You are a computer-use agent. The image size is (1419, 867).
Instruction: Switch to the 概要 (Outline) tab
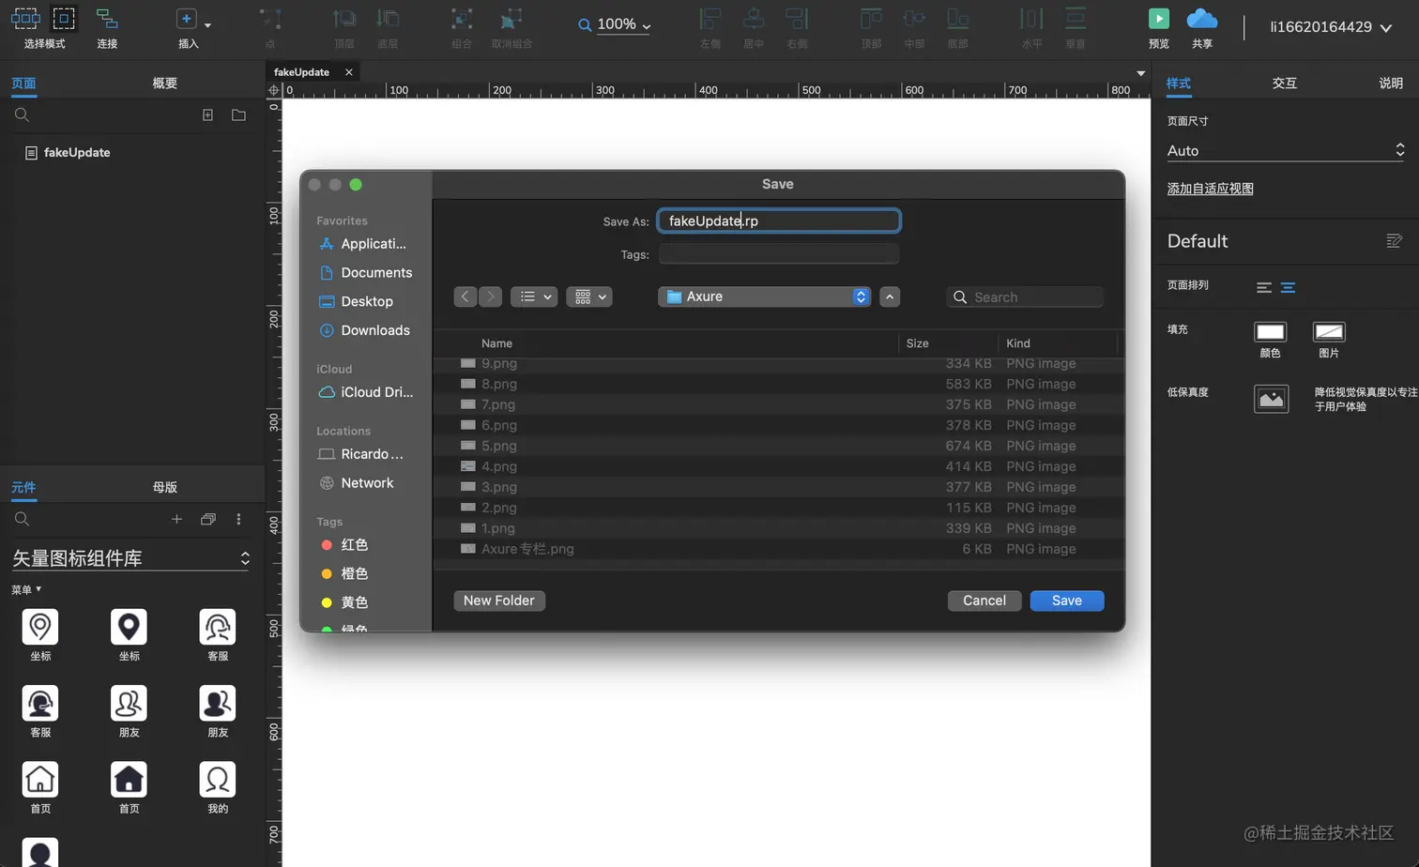pyautogui.click(x=165, y=83)
